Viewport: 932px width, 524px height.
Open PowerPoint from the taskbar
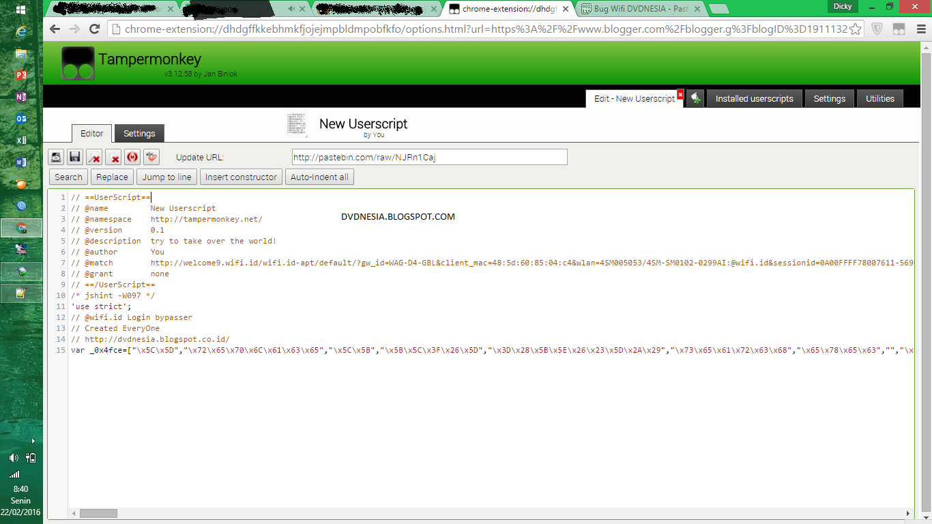pos(21,76)
